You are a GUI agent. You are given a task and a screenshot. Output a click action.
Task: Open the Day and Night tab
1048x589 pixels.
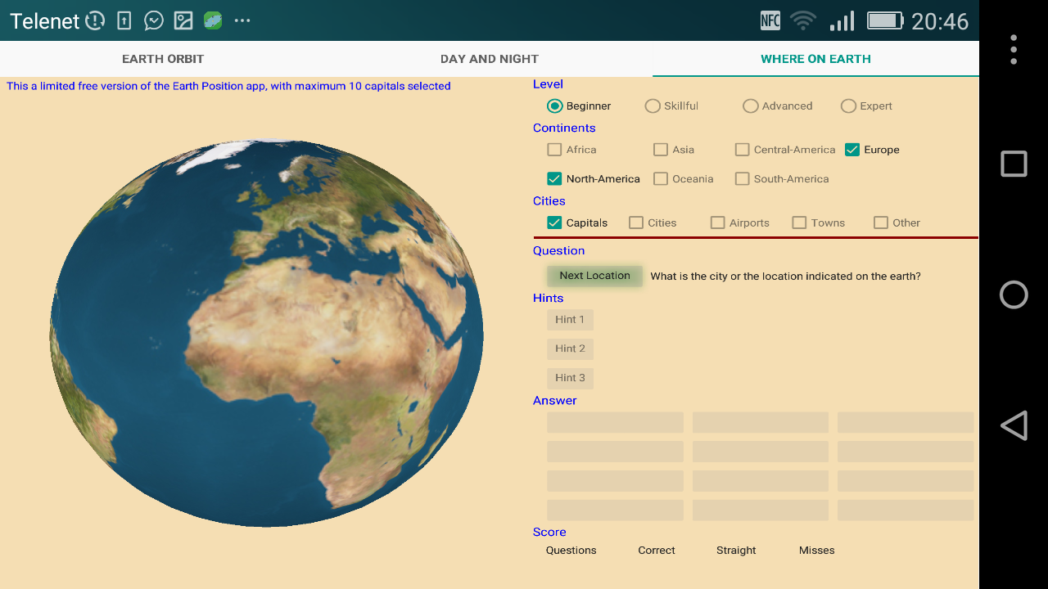pyautogui.click(x=490, y=59)
